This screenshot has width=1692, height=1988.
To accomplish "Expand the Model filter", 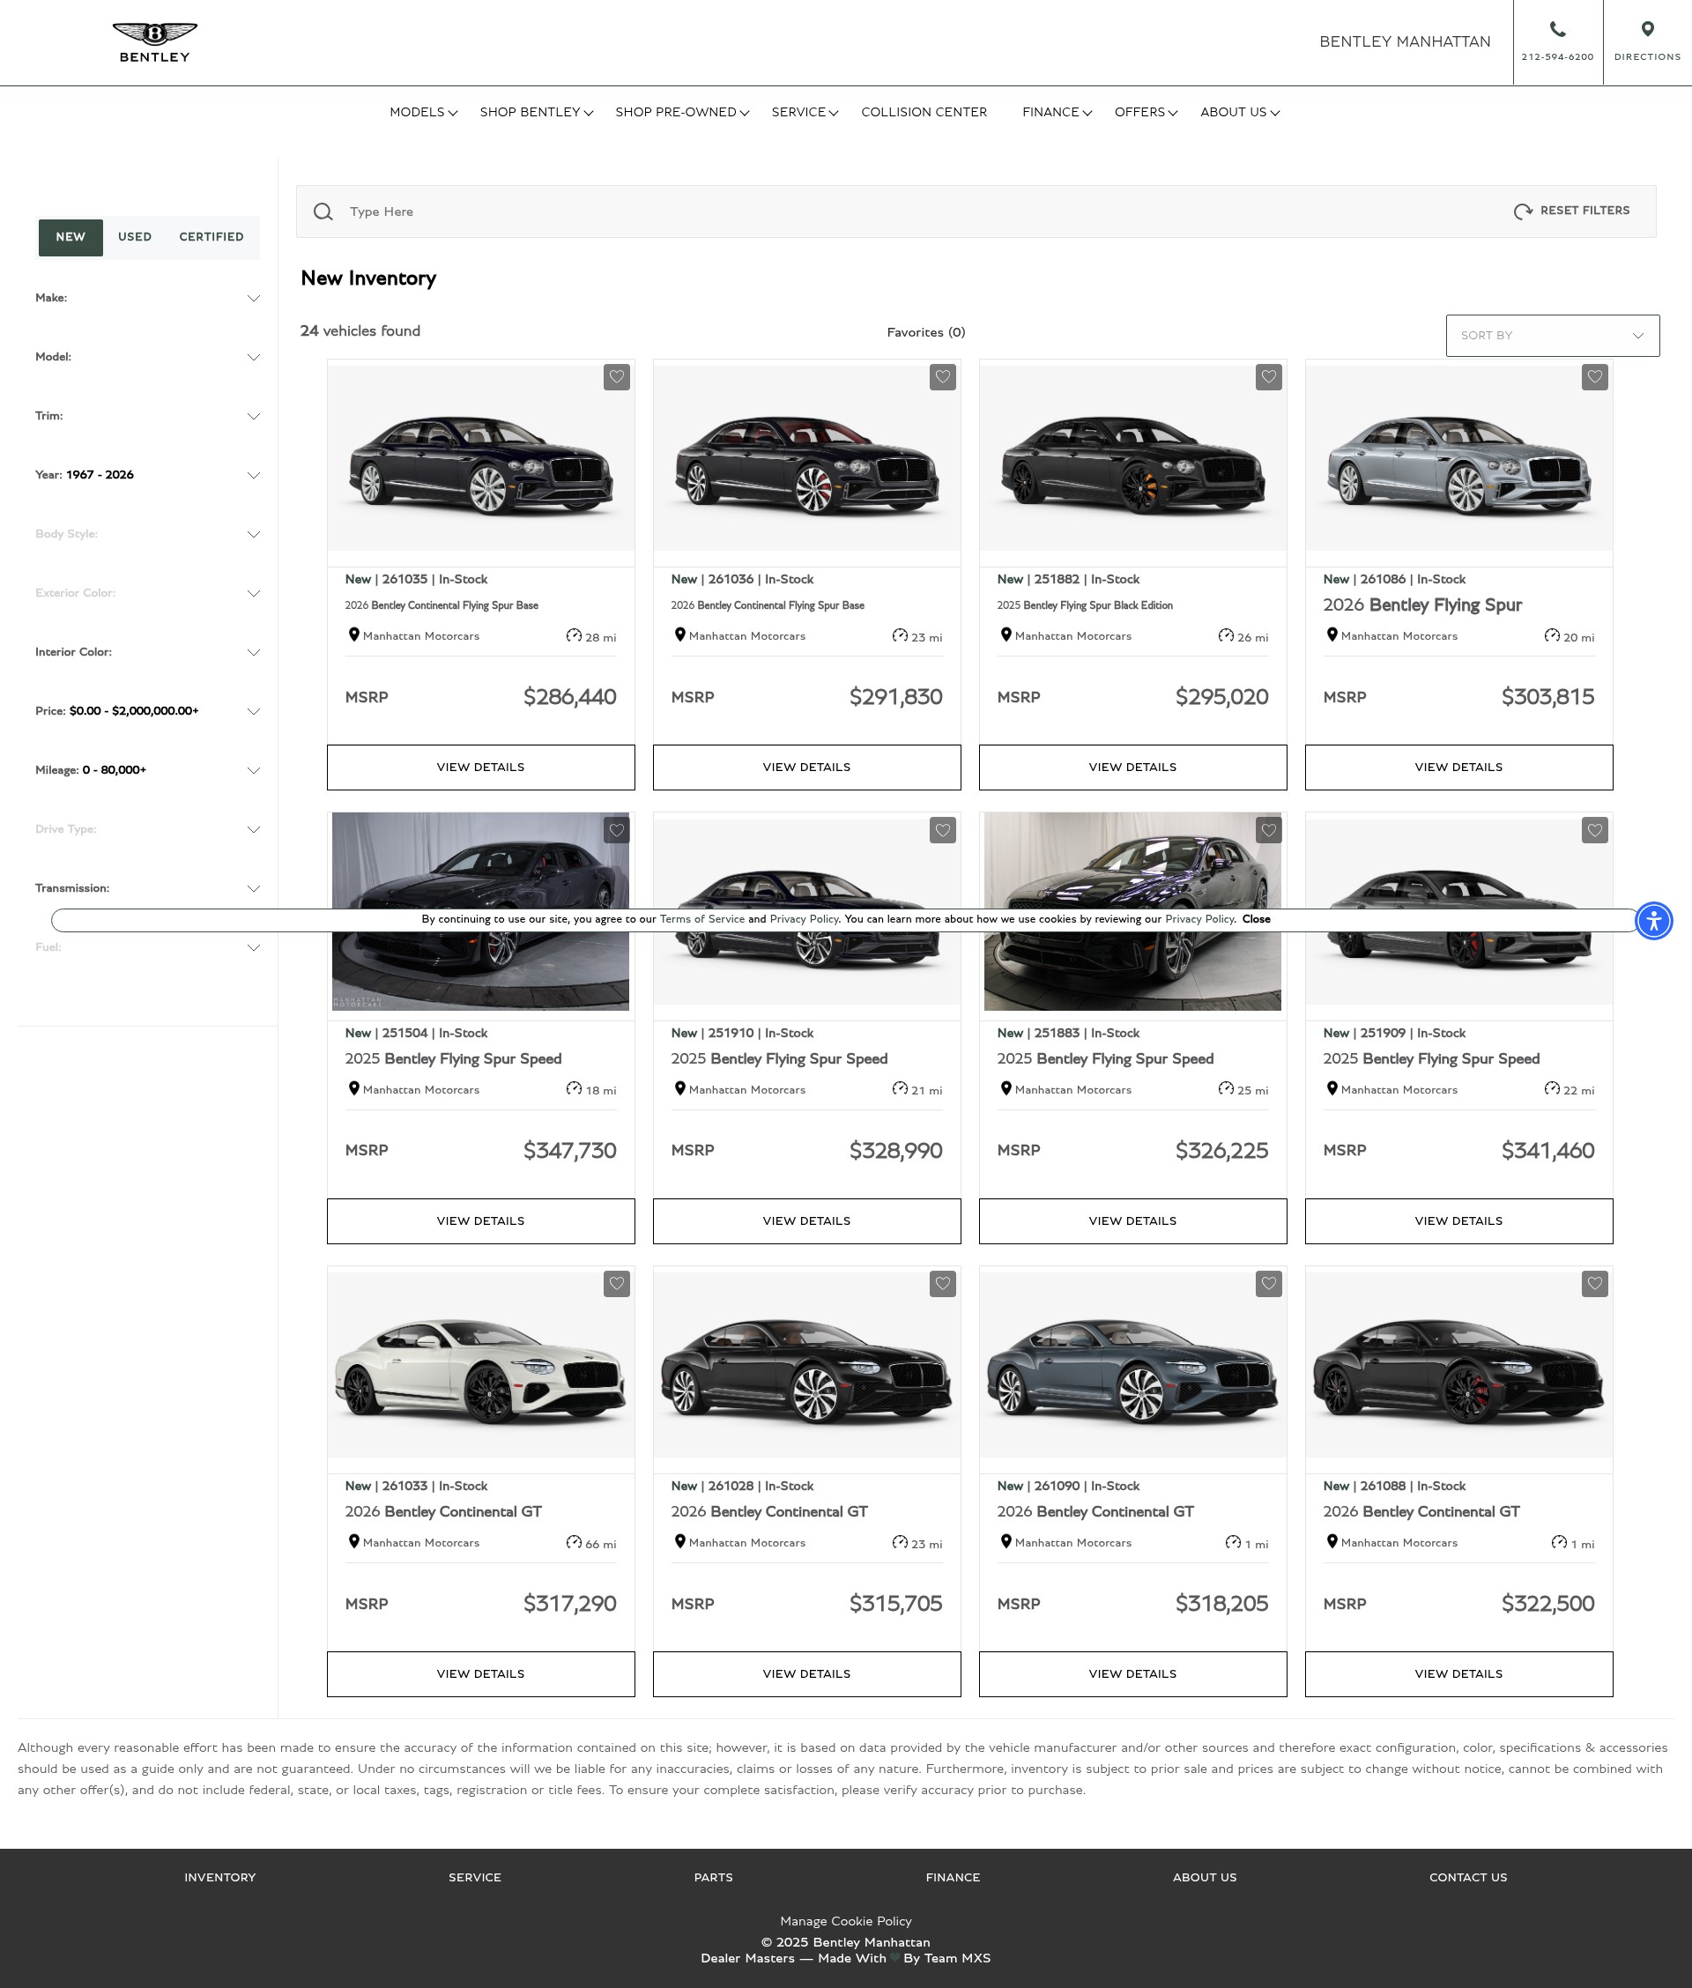I will point(148,357).
